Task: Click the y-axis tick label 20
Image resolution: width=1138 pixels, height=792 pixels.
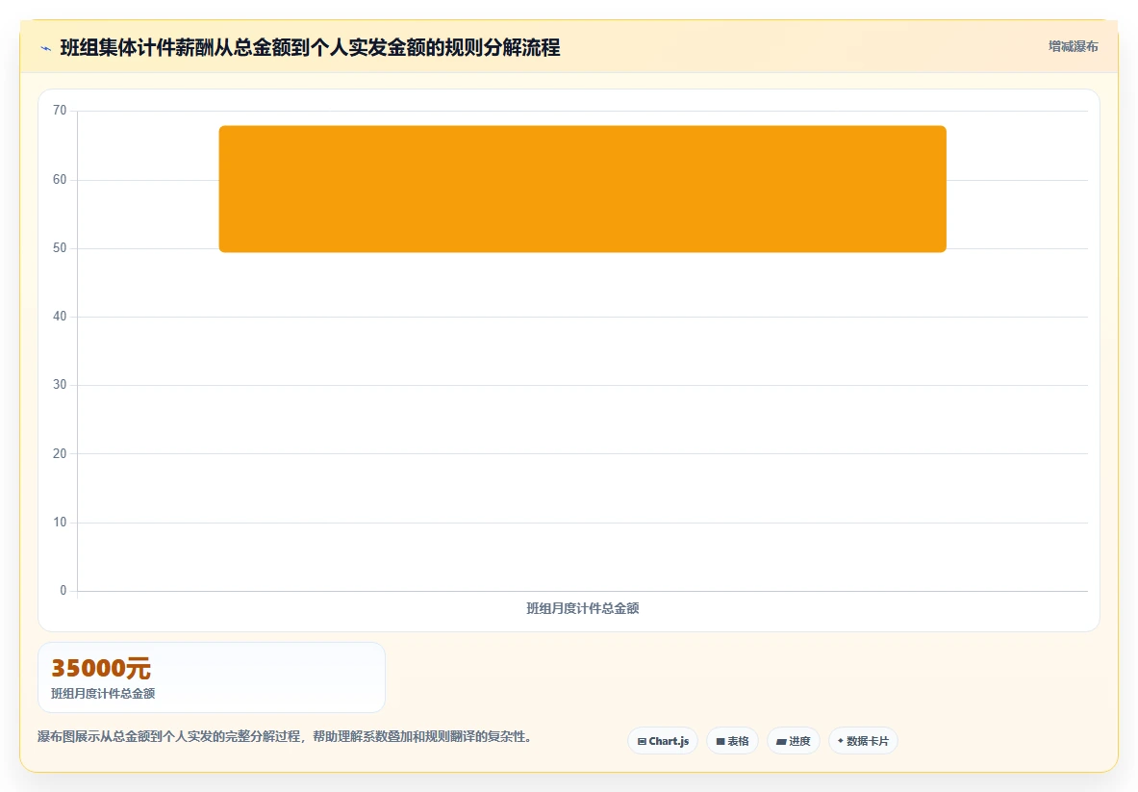Action: (60, 453)
